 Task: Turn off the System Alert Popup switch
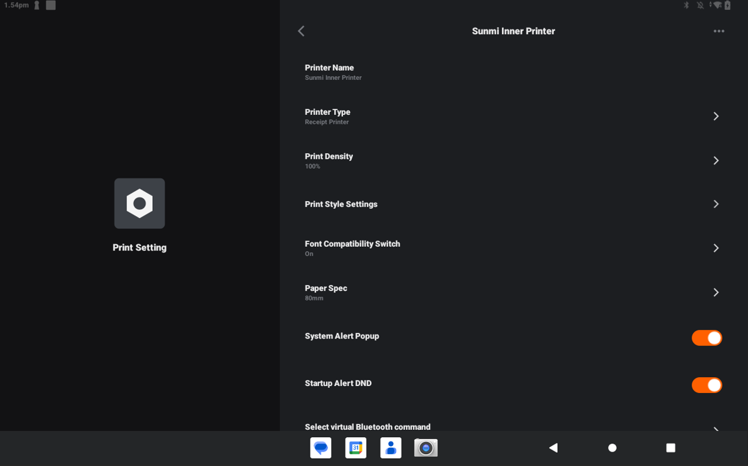pyautogui.click(x=707, y=338)
